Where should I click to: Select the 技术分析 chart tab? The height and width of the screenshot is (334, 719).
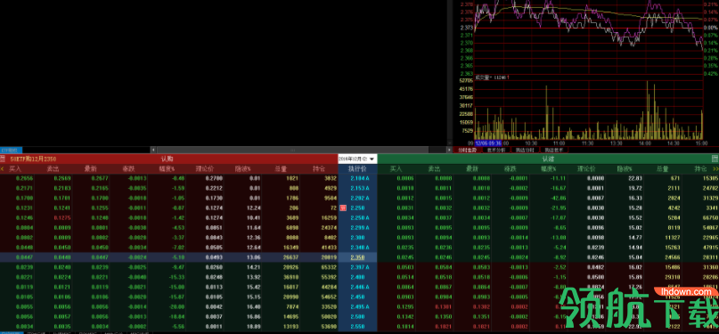pyautogui.click(x=495, y=150)
